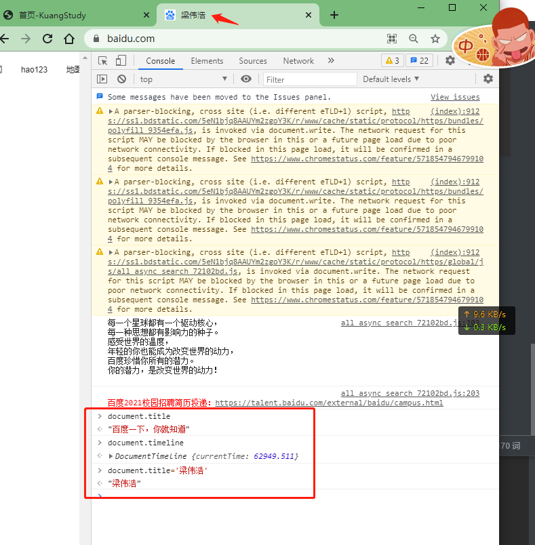
Task: Click the document.title console entry
Action: point(139,416)
